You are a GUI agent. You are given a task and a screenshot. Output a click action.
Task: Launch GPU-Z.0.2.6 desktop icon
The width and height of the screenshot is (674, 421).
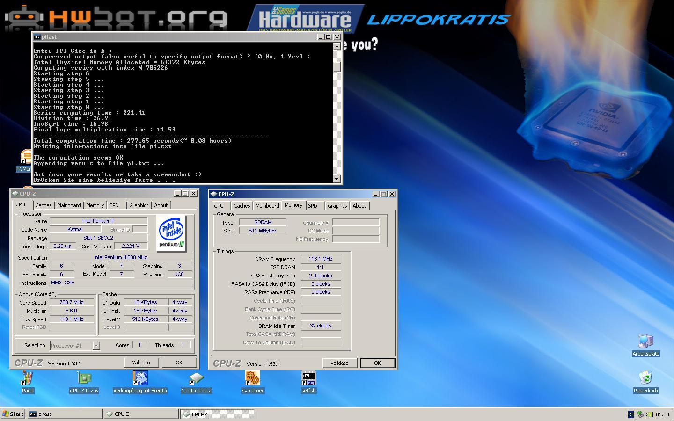pos(84,382)
